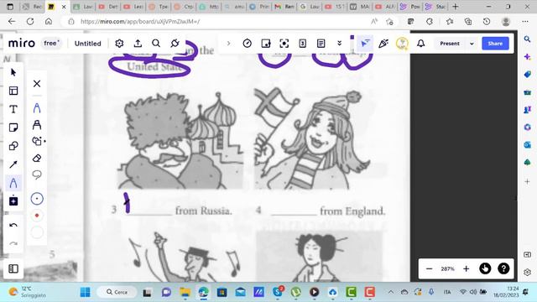Select the Eraser tool
This screenshot has height=302, width=537.
[37, 159]
